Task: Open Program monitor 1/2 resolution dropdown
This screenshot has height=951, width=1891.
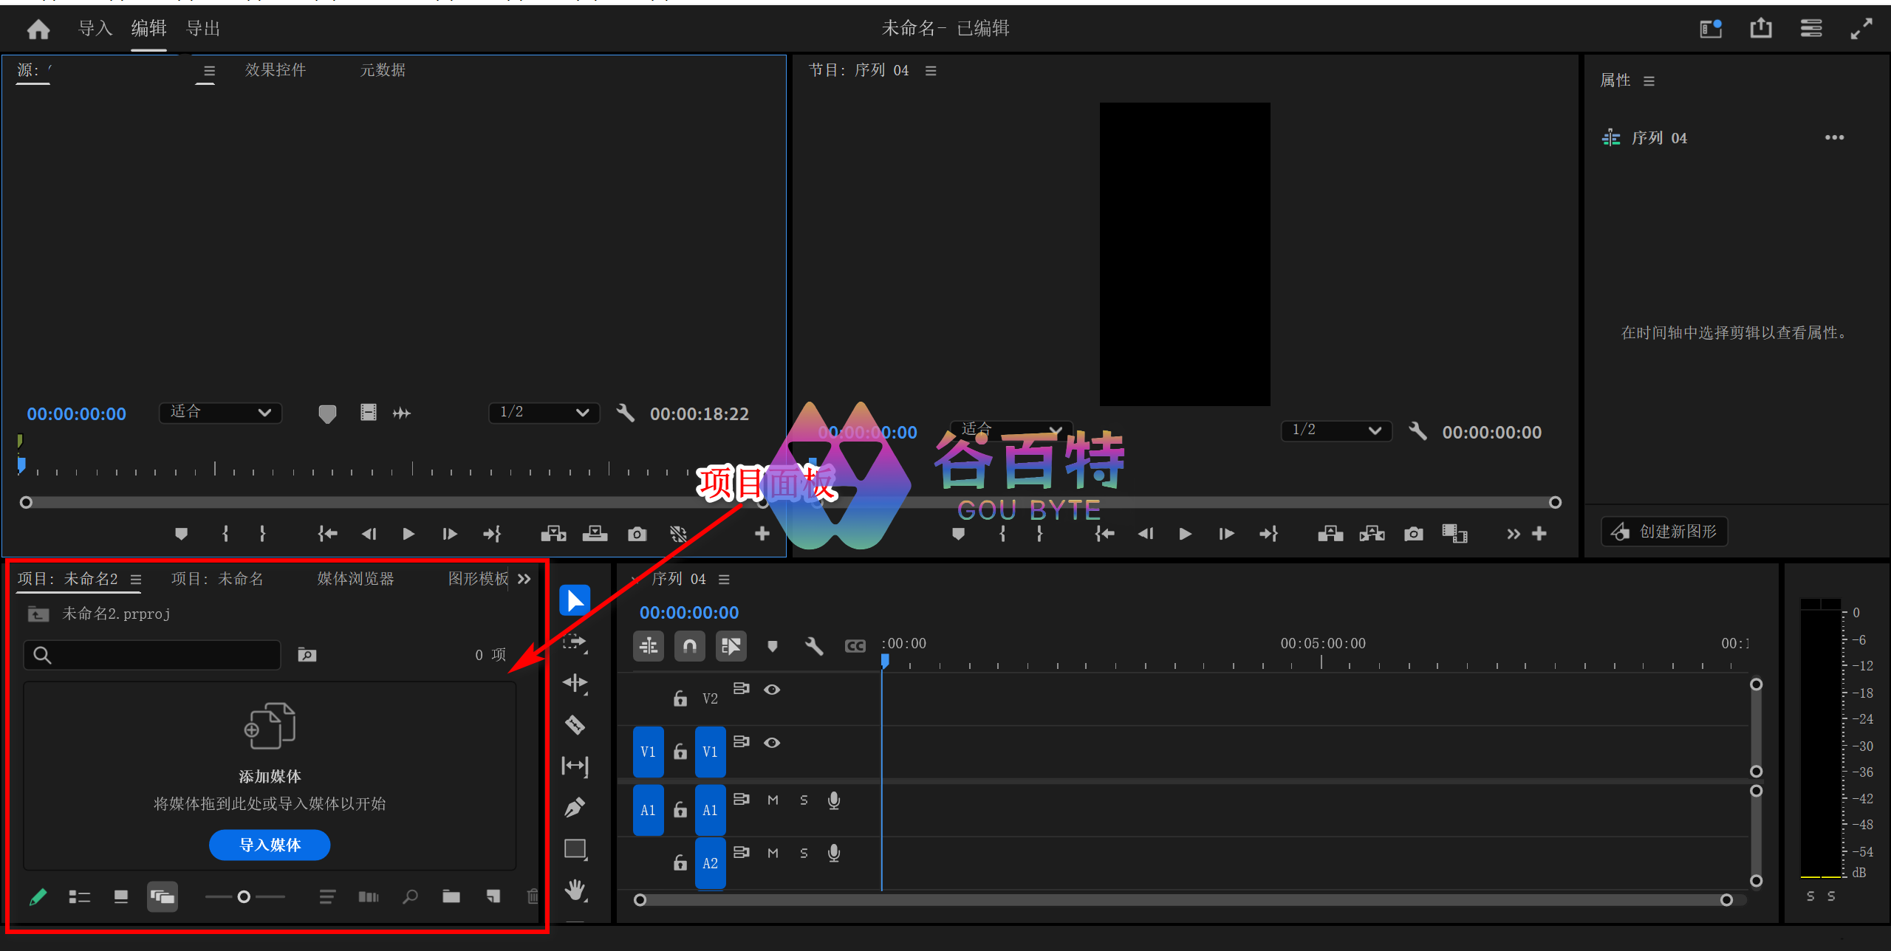Action: (1336, 430)
